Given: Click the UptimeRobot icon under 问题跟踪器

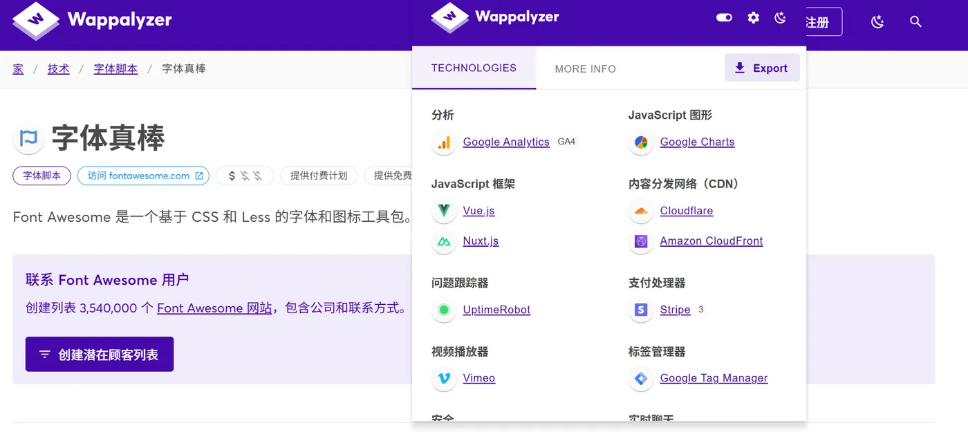Looking at the screenshot, I should (443, 310).
